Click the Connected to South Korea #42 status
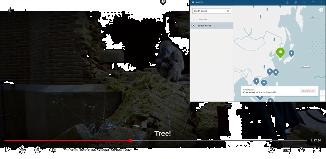This screenshot has height=159, width=326. pyautogui.click(x=260, y=92)
